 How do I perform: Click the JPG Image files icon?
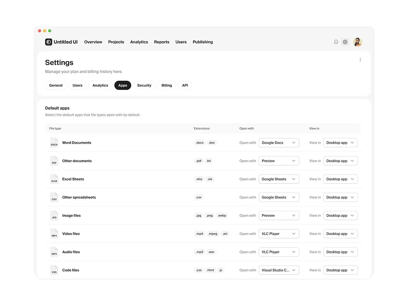coord(54,215)
